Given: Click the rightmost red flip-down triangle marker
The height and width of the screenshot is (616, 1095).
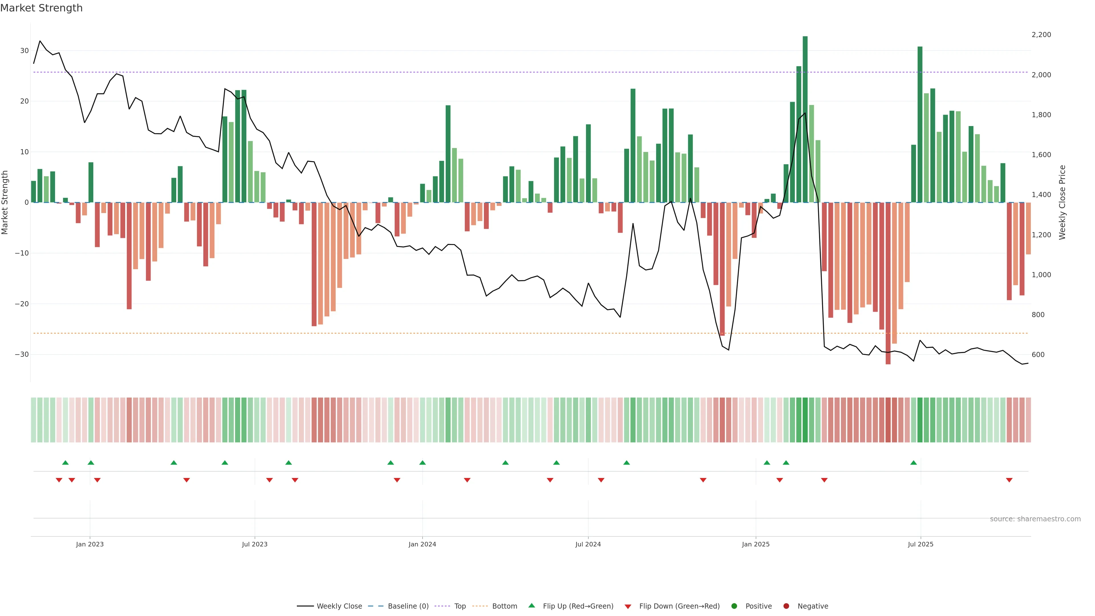Looking at the screenshot, I should pos(1009,480).
